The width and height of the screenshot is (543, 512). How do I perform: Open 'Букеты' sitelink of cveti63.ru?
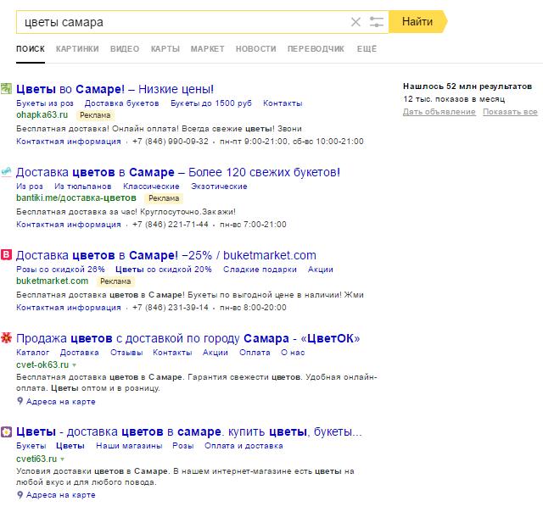(x=31, y=446)
